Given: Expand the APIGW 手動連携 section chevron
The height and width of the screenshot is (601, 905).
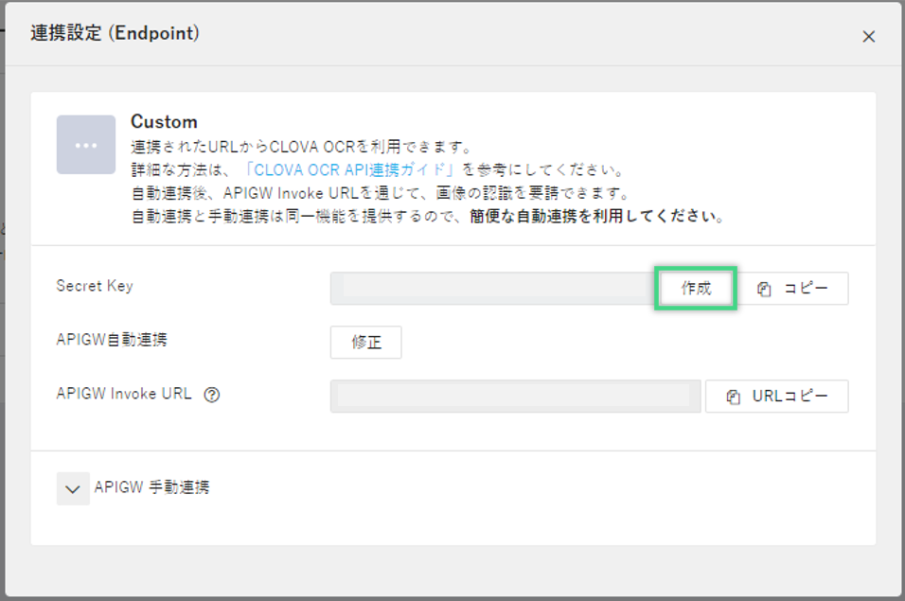Looking at the screenshot, I should click(73, 488).
